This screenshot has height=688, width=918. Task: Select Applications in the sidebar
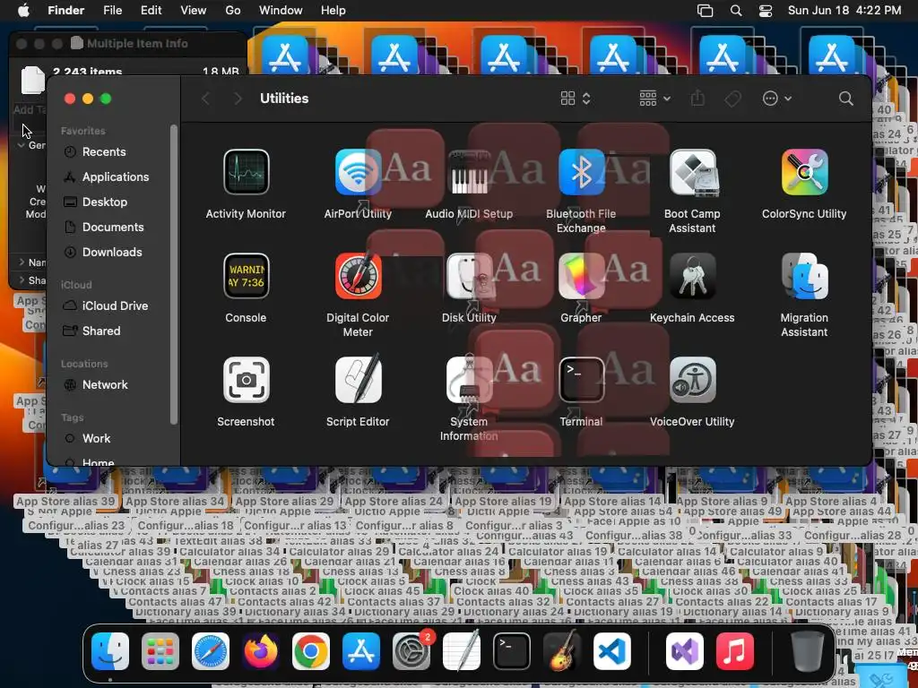(x=116, y=176)
